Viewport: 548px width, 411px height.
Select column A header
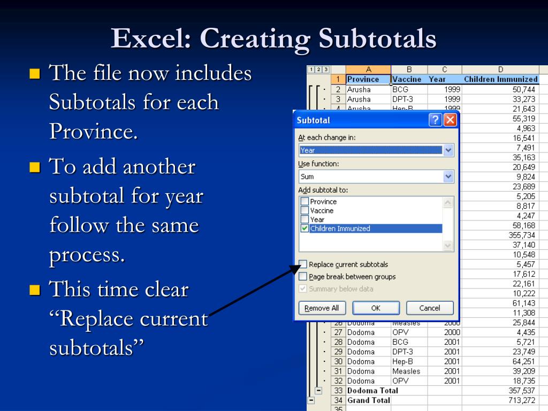pyautogui.click(x=368, y=70)
